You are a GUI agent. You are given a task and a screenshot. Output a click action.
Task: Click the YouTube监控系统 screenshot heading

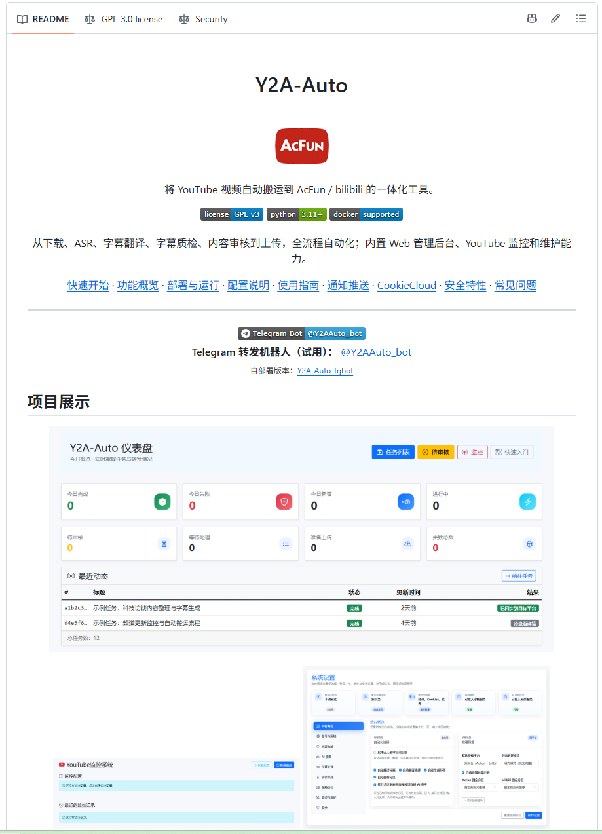click(86, 765)
